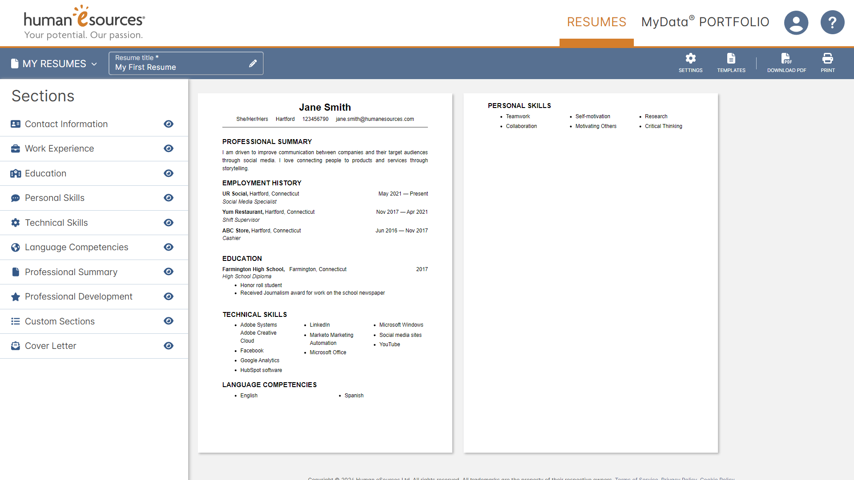Open the help question mark icon

point(832,22)
